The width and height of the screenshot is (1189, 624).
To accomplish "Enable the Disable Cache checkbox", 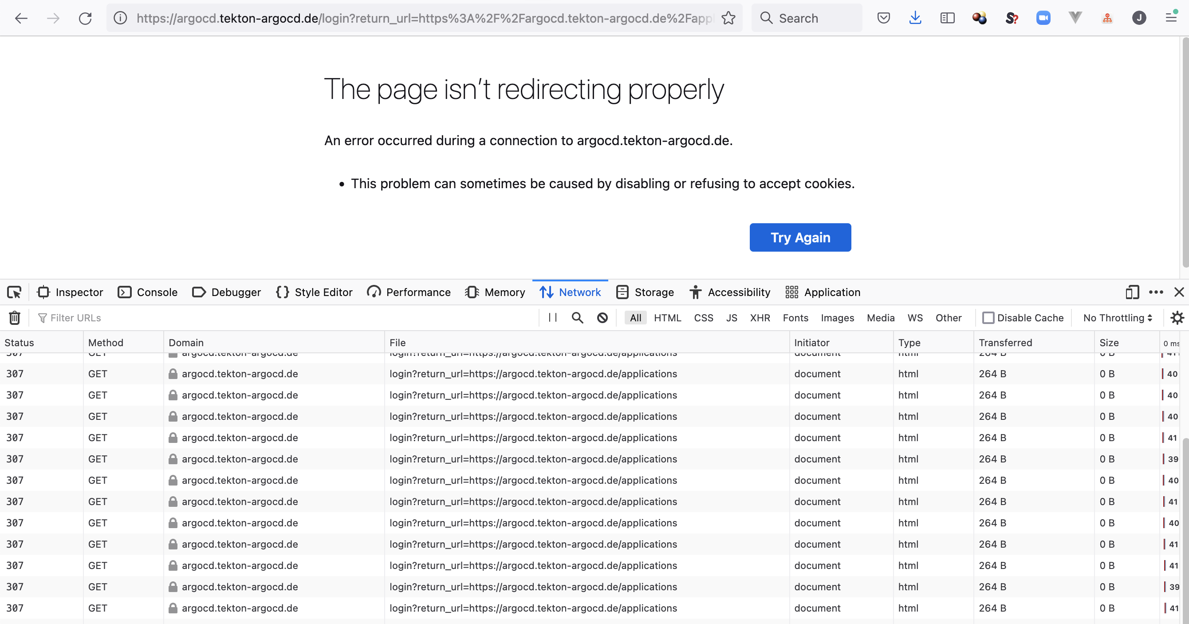I will pos(988,318).
